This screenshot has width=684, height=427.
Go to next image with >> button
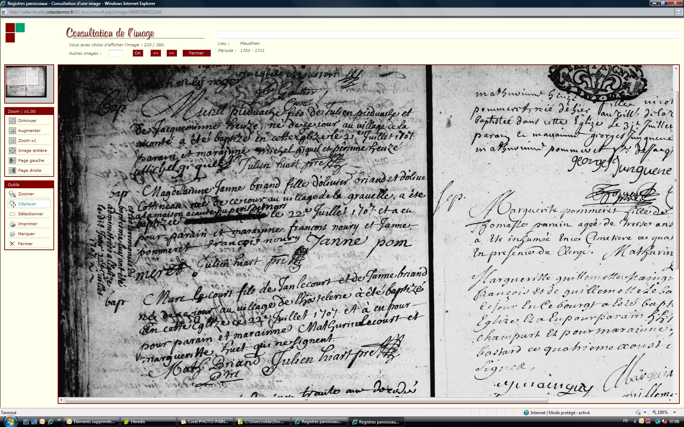coord(172,53)
